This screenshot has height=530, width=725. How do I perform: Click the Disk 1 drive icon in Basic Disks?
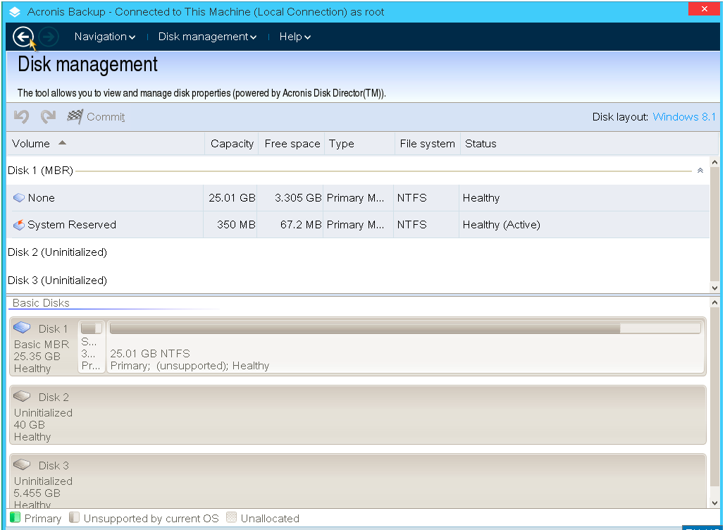coord(22,328)
